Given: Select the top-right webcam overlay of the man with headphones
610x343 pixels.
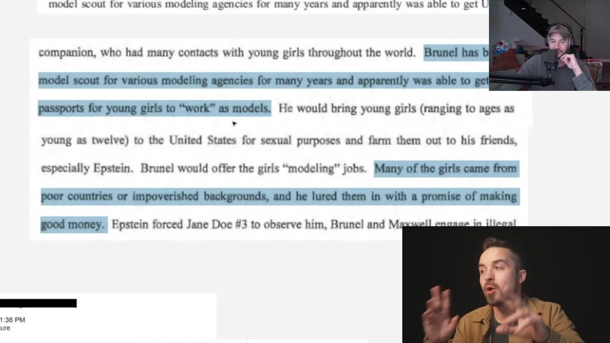Looking at the screenshot, I should [549, 45].
